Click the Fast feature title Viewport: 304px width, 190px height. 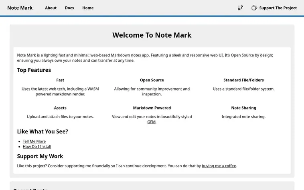60,80
